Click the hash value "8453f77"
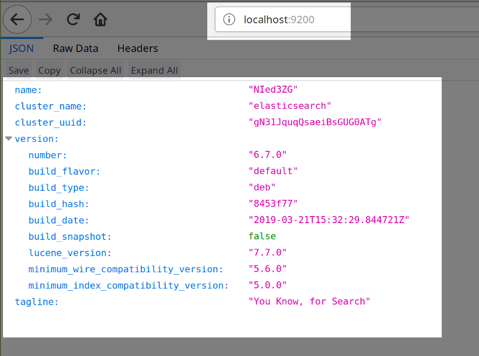The image size is (479, 356). point(273,203)
